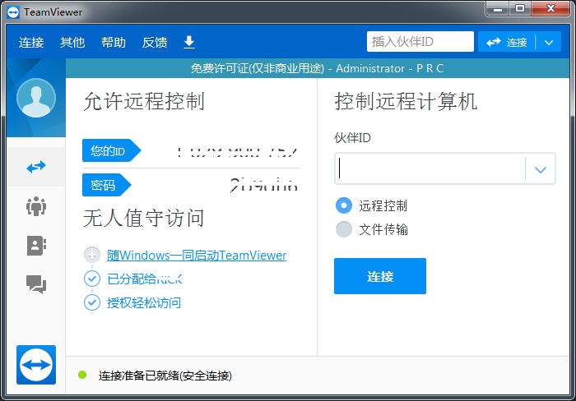The image size is (576, 401).
Task: Click the TeamViewer logo at bottom left
Action: 35,364
